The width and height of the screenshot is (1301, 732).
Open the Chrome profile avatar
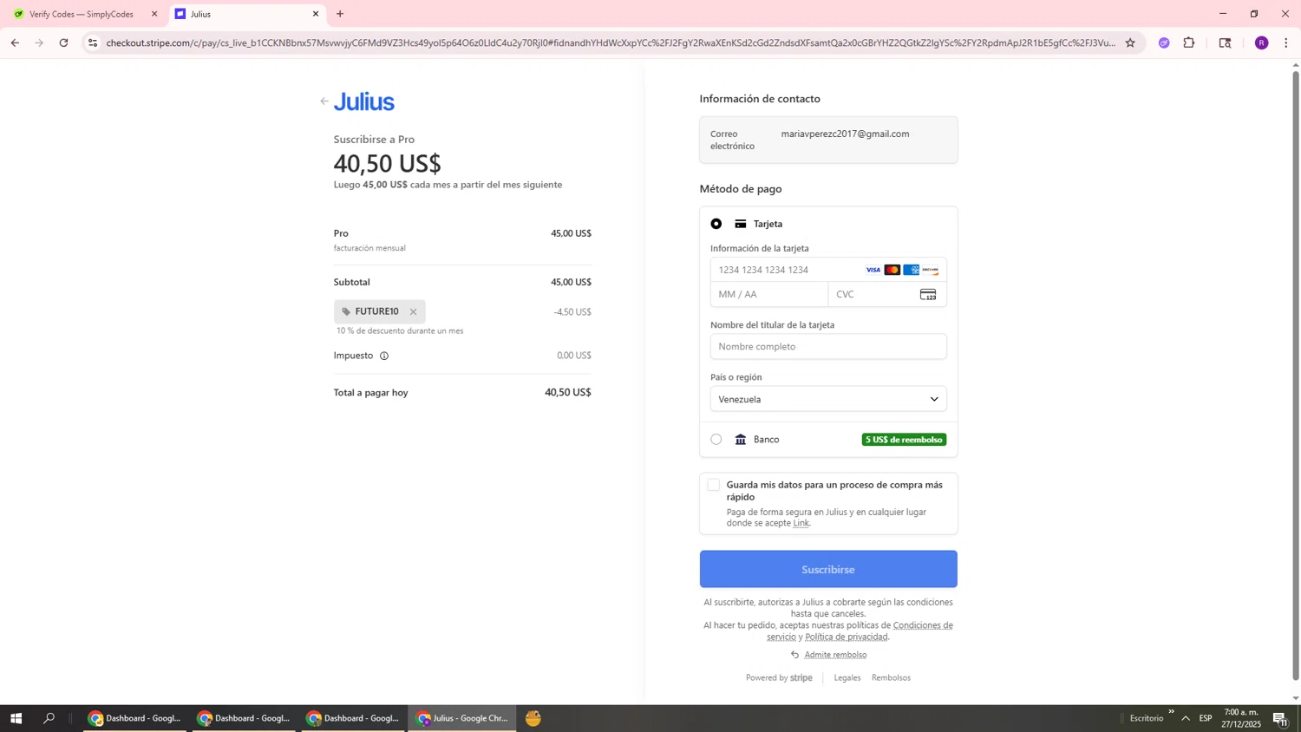tap(1262, 42)
